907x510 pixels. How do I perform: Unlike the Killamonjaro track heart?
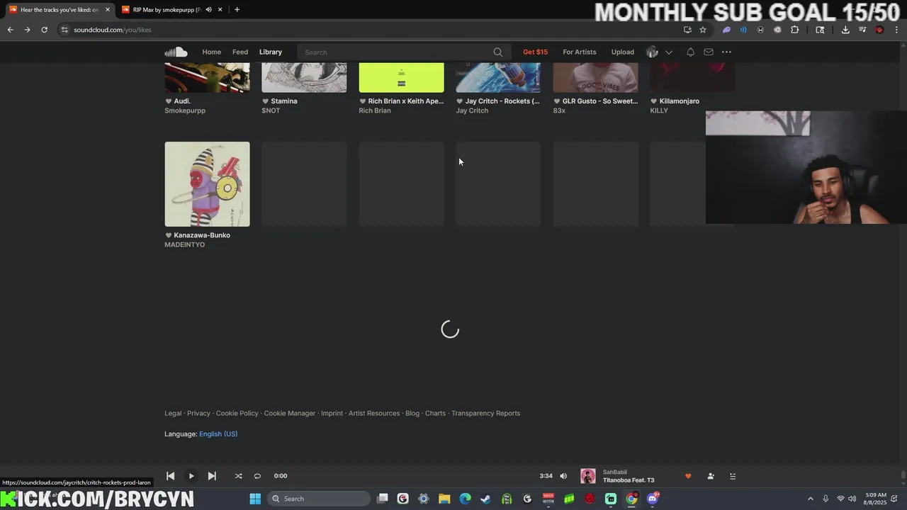tap(654, 101)
